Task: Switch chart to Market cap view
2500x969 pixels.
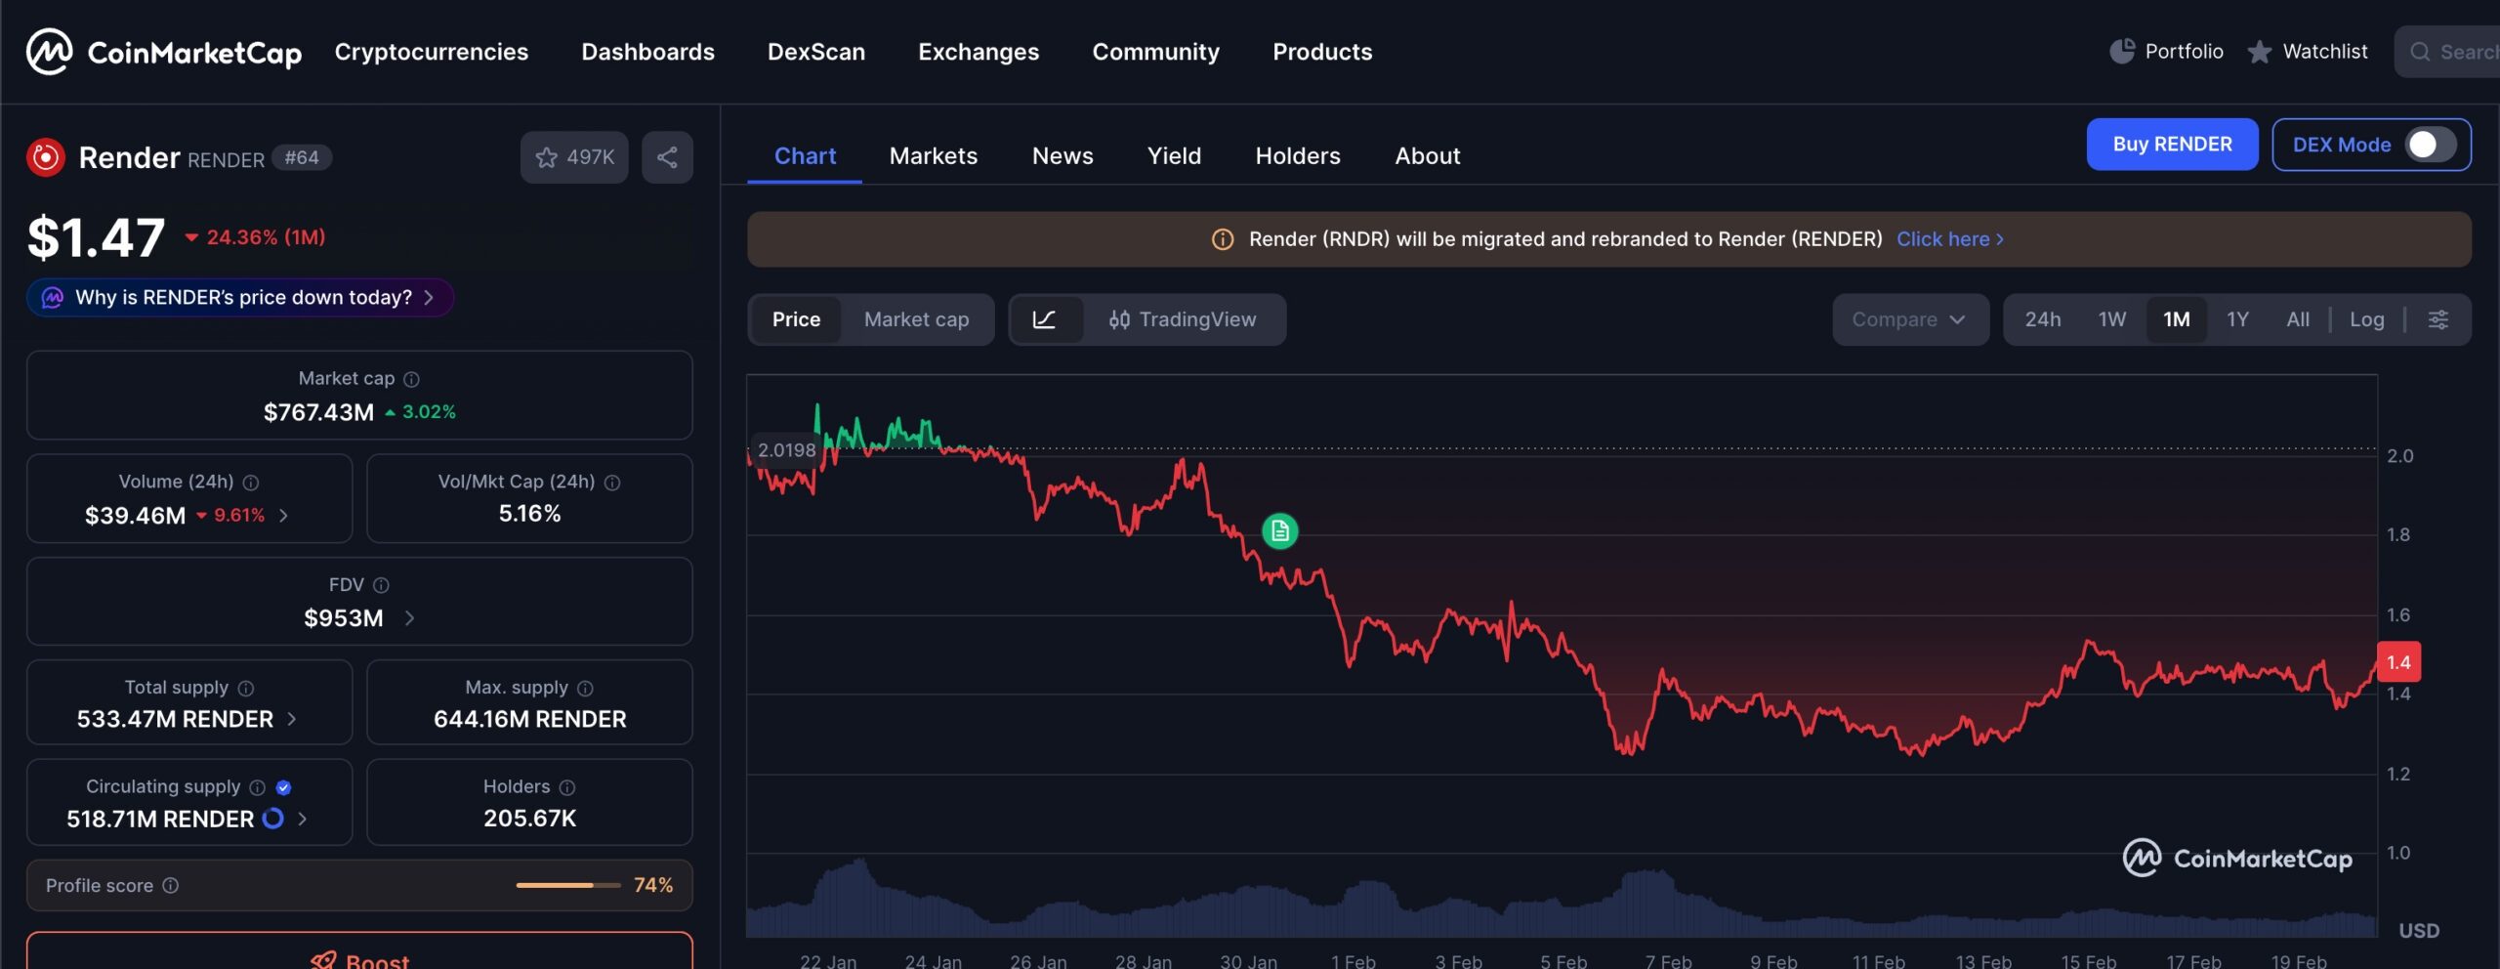Action: tap(916, 319)
